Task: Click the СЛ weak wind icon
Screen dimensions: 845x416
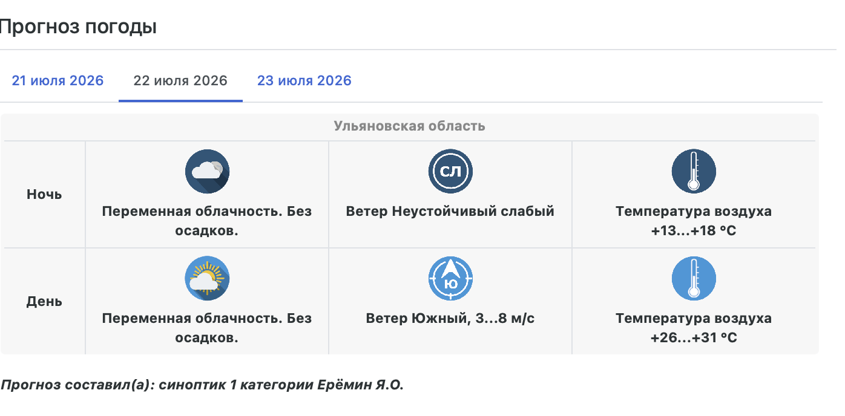Action: [450, 172]
